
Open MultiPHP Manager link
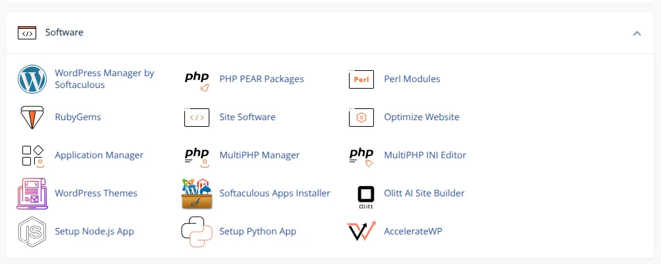click(x=259, y=155)
